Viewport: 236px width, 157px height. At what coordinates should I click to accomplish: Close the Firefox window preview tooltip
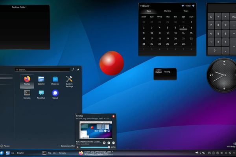coord(113,116)
